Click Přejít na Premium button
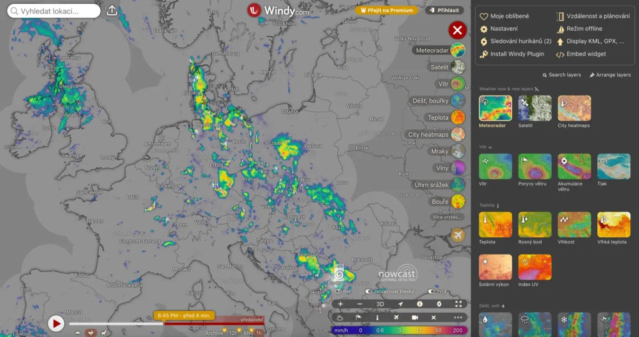The height and width of the screenshot is (337, 639). [387, 10]
